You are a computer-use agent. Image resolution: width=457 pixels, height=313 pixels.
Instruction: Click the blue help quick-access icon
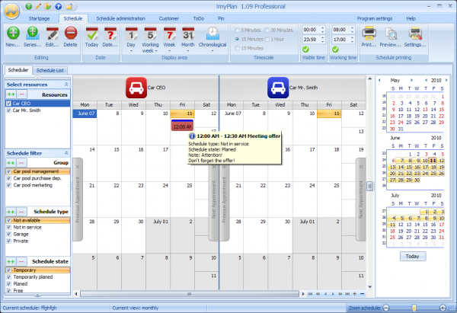(59, 6)
